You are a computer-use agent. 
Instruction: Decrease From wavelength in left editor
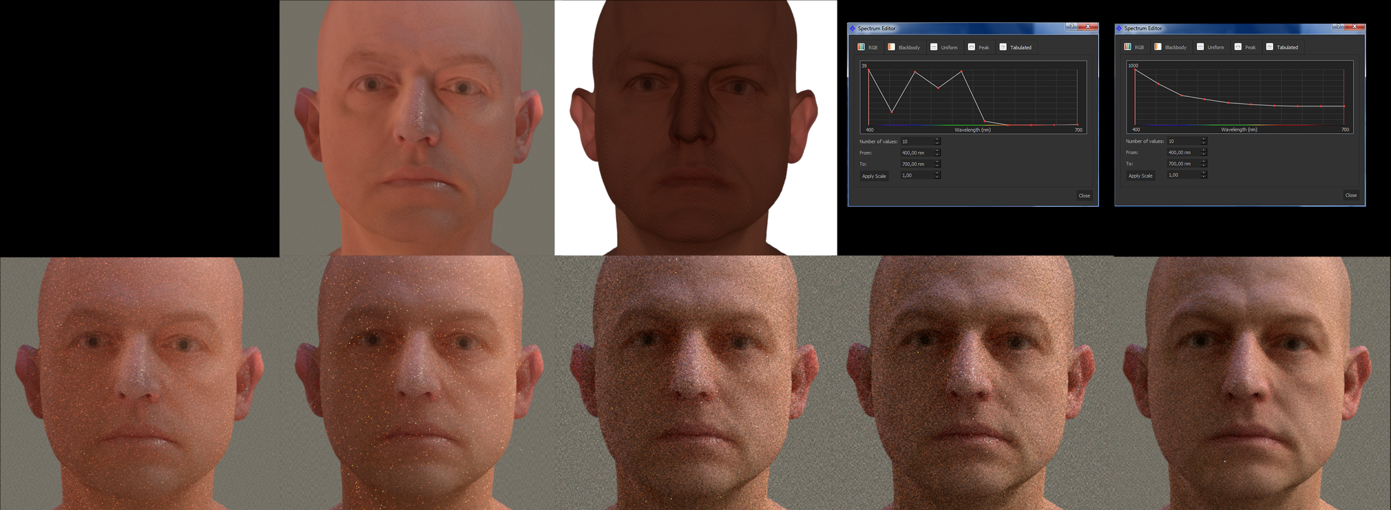point(938,154)
